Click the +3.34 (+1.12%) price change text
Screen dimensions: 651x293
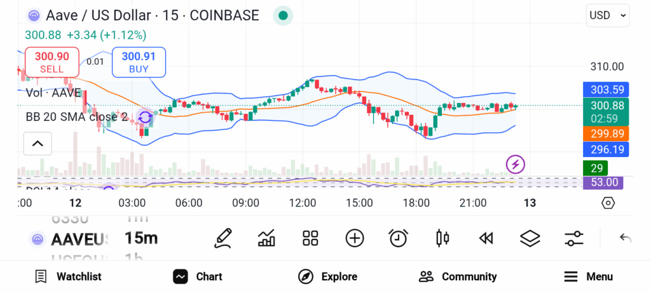(x=107, y=36)
